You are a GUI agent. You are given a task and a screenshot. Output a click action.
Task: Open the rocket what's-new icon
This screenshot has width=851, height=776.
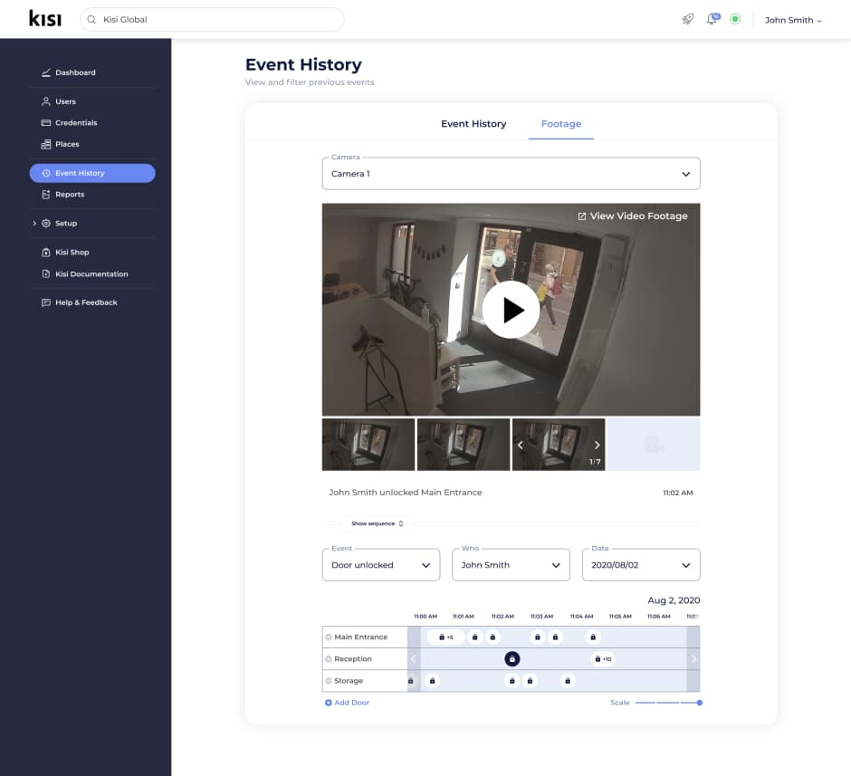tap(688, 20)
